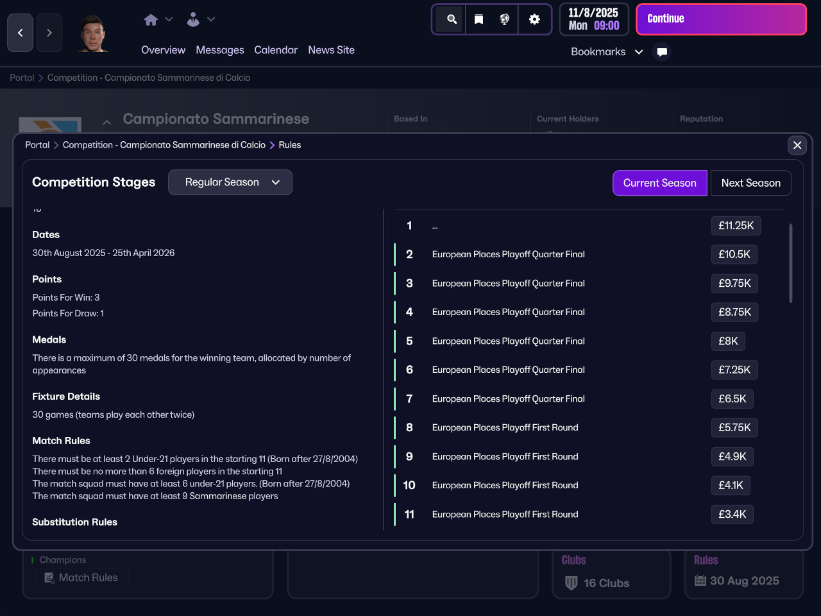Click the home icon in top bar
Viewport: 821px width, 616px height.
[151, 20]
